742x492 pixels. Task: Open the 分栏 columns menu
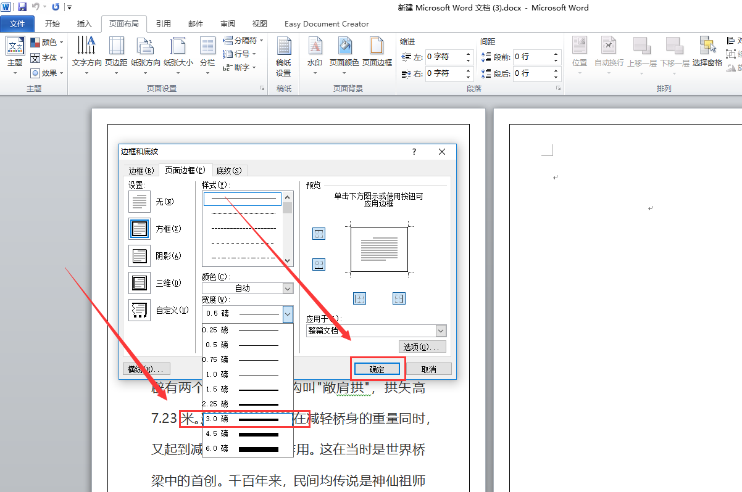(207, 55)
